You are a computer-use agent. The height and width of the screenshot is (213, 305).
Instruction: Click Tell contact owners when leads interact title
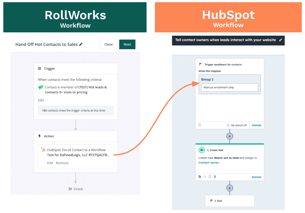click(226, 40)
